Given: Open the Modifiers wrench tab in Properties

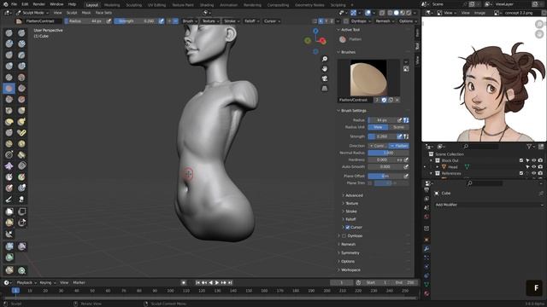Looking at the screenshot, I should coord(426,248).
